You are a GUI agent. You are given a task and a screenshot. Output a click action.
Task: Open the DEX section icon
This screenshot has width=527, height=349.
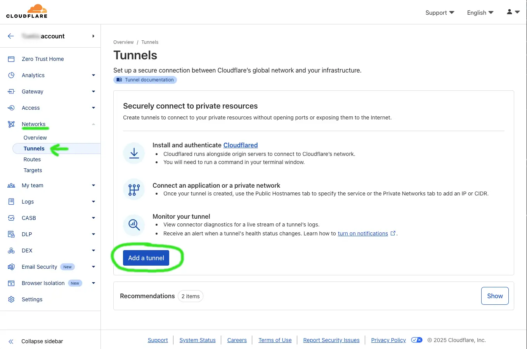point(11,250)
